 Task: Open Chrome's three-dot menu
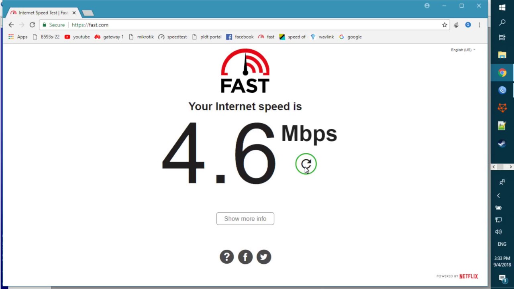click(x=479, y=25)
